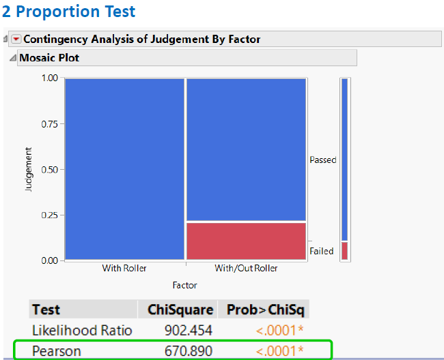Click the blue Passed legend bar
This screenshot has height=360, width=444.
[344, 160]
